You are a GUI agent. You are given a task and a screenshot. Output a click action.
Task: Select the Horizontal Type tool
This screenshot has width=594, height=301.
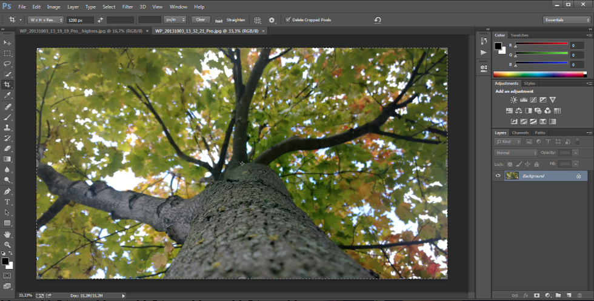click(7, 202)
